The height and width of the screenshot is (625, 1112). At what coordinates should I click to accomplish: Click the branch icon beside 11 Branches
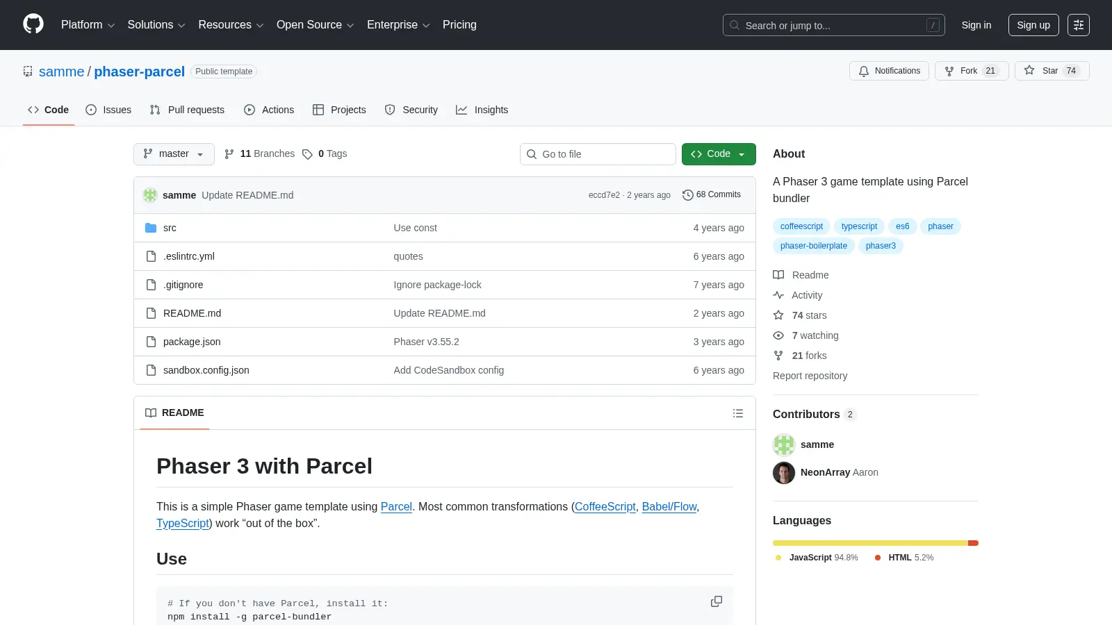coord(229,154)
